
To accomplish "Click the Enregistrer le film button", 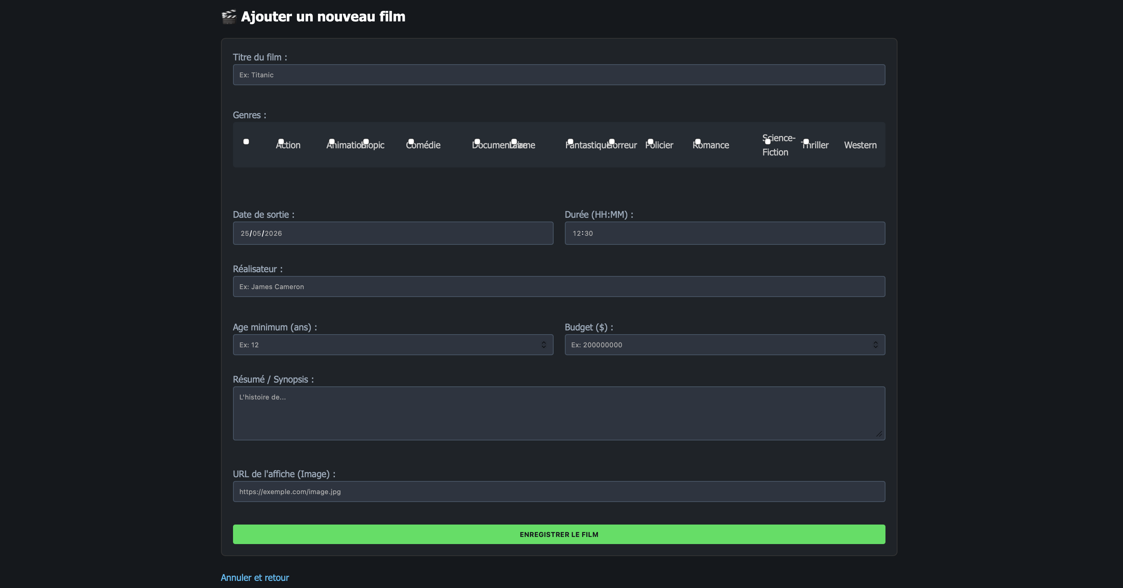I will click(x=559, y=534).
